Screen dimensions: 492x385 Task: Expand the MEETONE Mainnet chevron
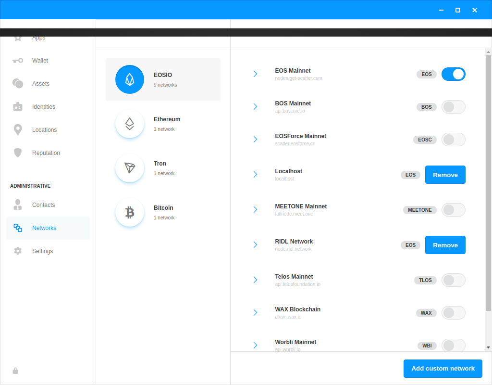pos(256,210)
